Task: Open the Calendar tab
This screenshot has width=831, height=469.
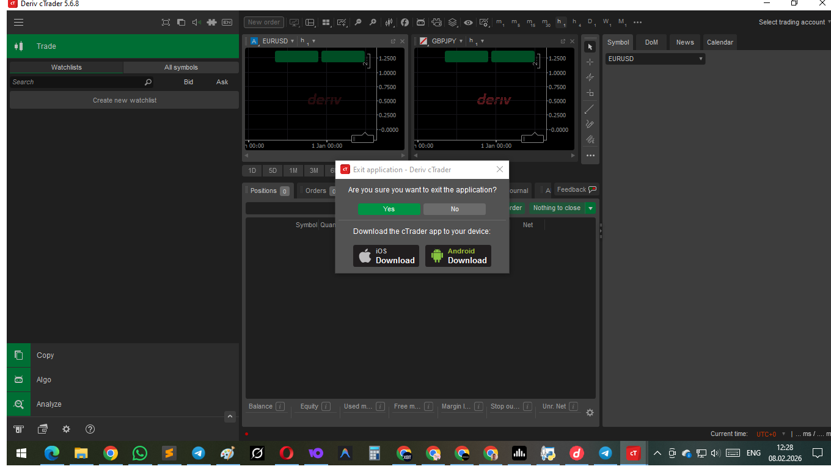Action: tap(720, 42)
